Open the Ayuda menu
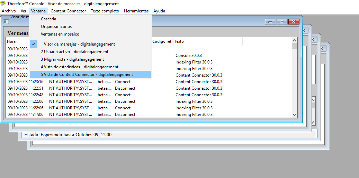 pos(159,11)
